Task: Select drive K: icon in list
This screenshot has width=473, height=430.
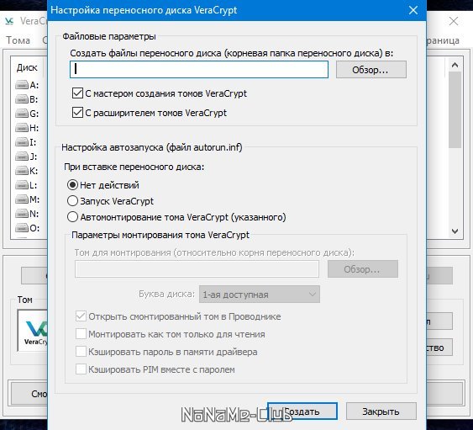Action: coord(22,171)
